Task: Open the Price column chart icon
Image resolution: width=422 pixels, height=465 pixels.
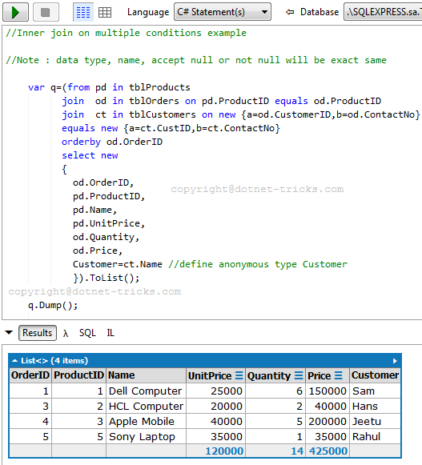Action: coord(338,375)
